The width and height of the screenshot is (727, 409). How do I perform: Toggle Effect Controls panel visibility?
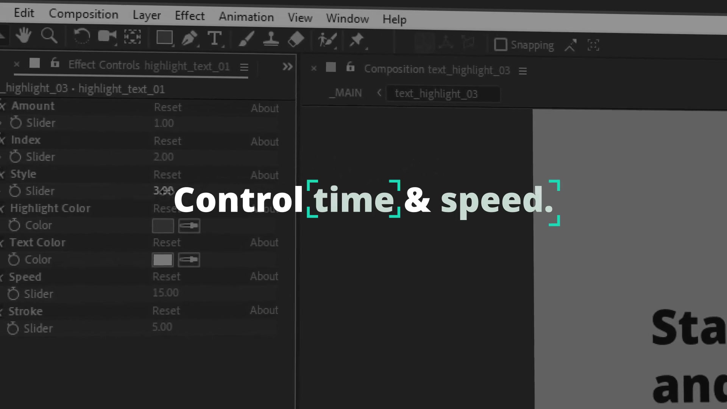16,66
